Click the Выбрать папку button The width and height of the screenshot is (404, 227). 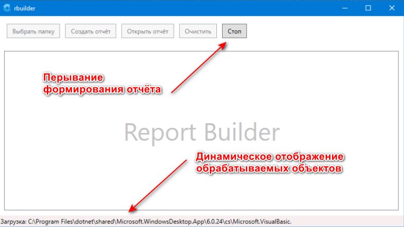pyautogui.click(x=33, y=31)
